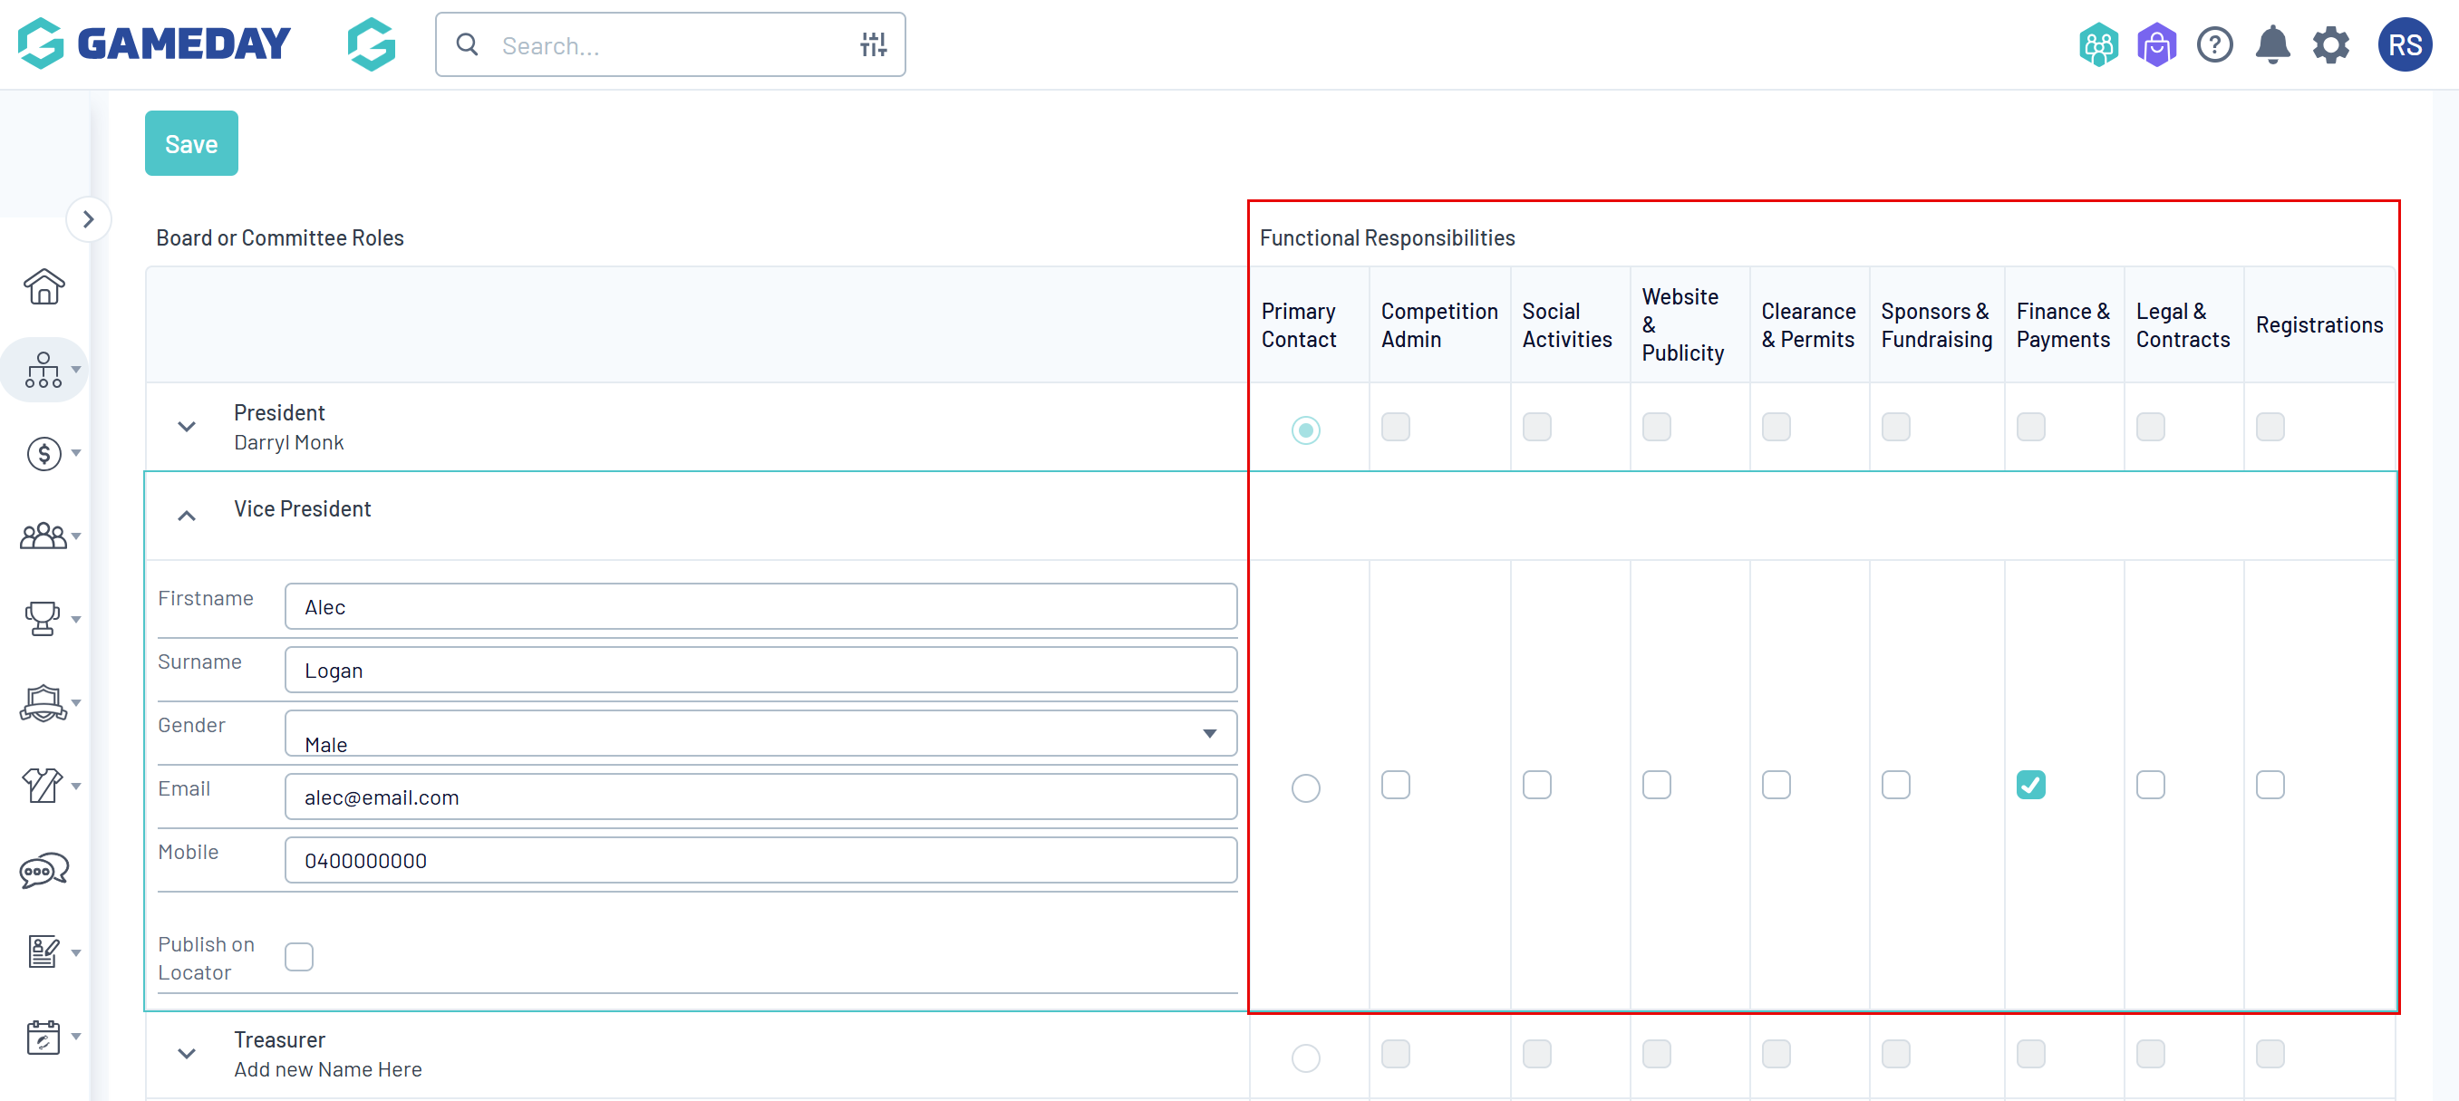Enable the Publish on Locator checkbox

299,956
